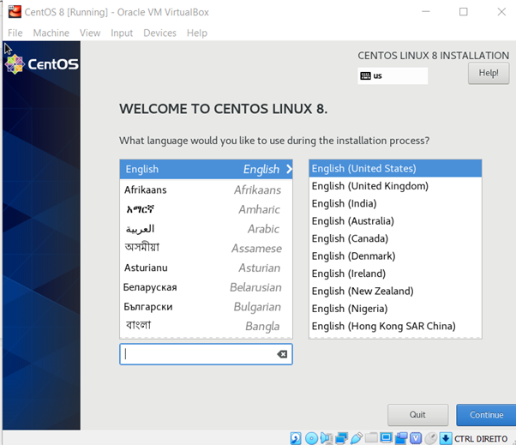
Task: Click the Quit button
Action: point(417,415)
